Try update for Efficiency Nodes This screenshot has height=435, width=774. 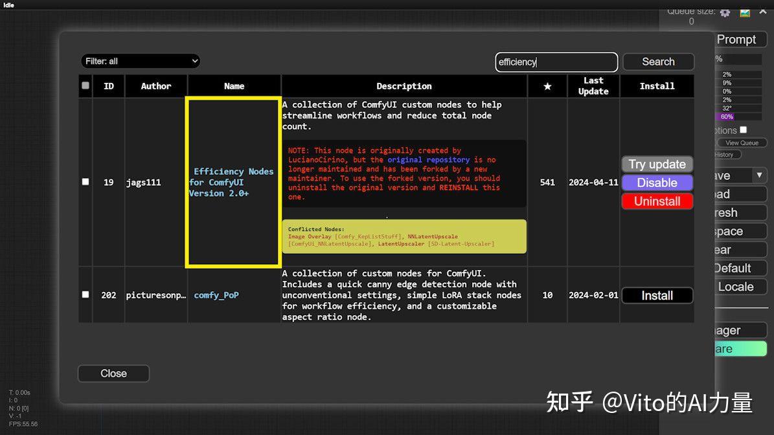657,164
